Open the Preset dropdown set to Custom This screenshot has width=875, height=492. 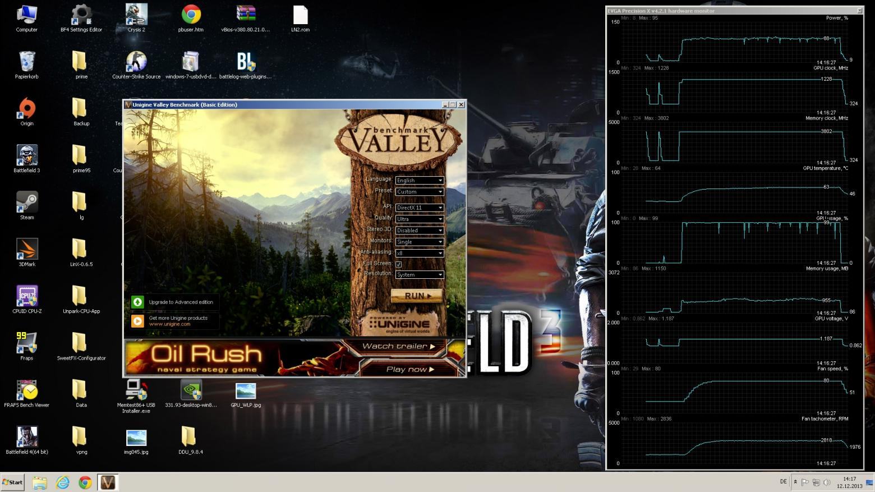coord(420,192)
